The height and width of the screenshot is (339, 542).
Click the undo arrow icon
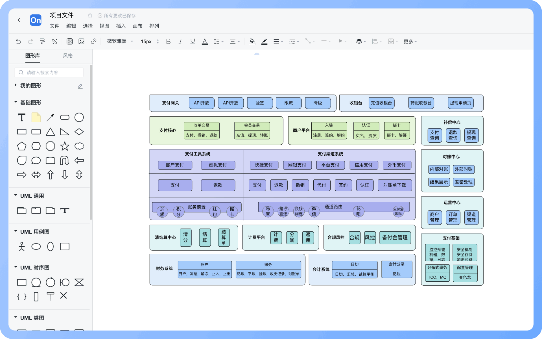18,42
